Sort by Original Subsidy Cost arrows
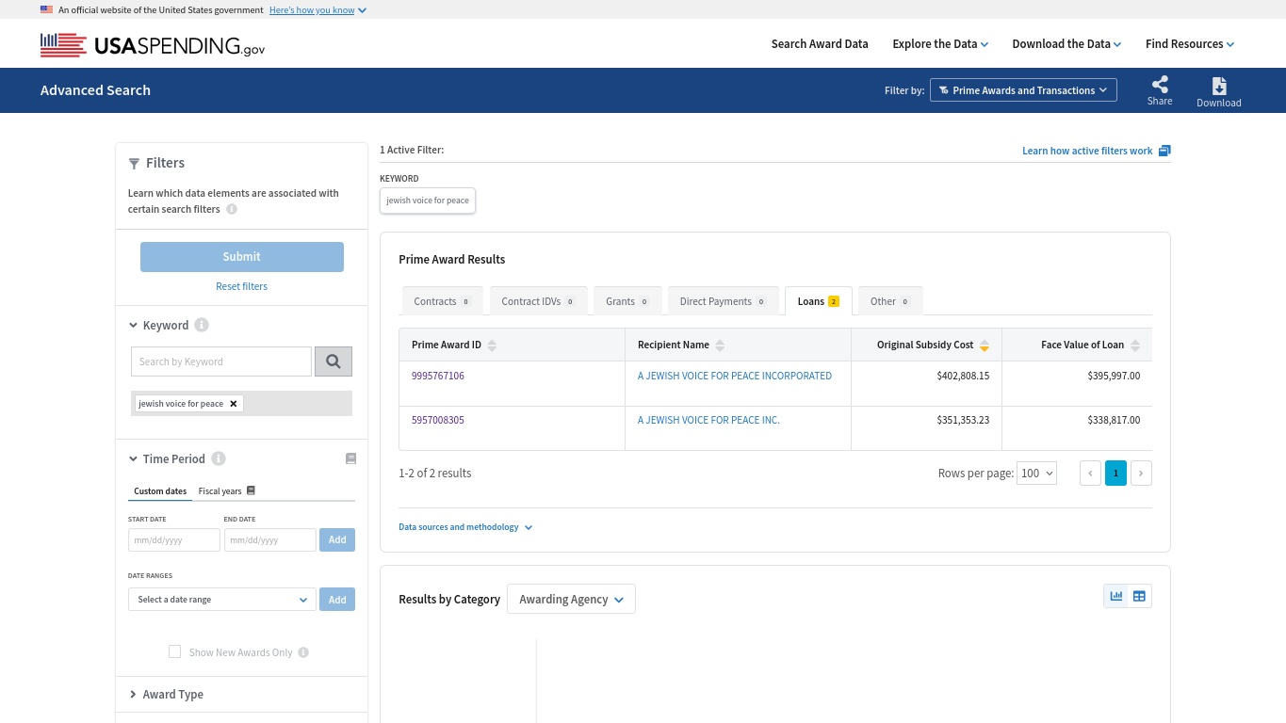 (x=984, y=345)
